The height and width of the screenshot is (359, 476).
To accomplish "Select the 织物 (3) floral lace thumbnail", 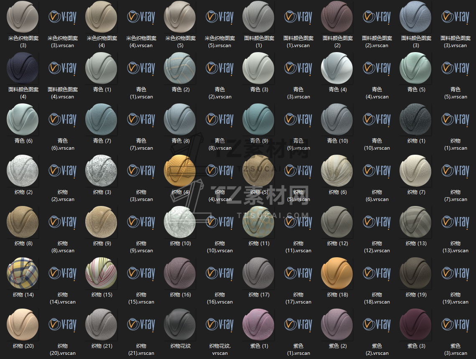I will tap(102, 171).
